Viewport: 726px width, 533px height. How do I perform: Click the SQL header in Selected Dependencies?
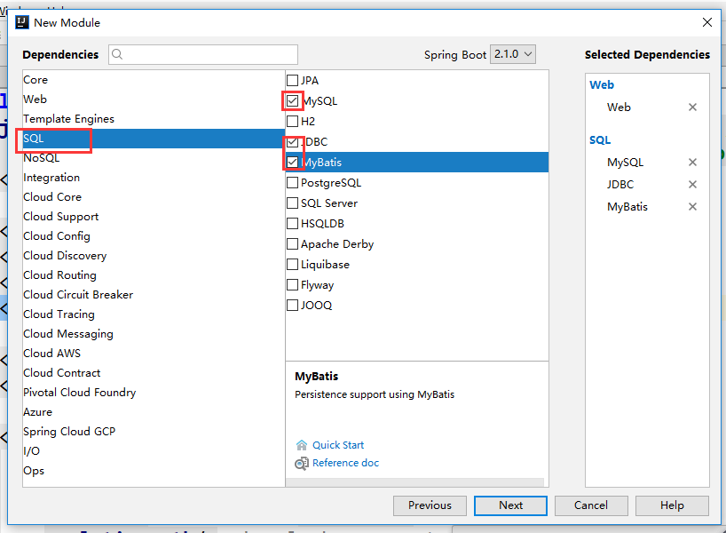point(600,140)
